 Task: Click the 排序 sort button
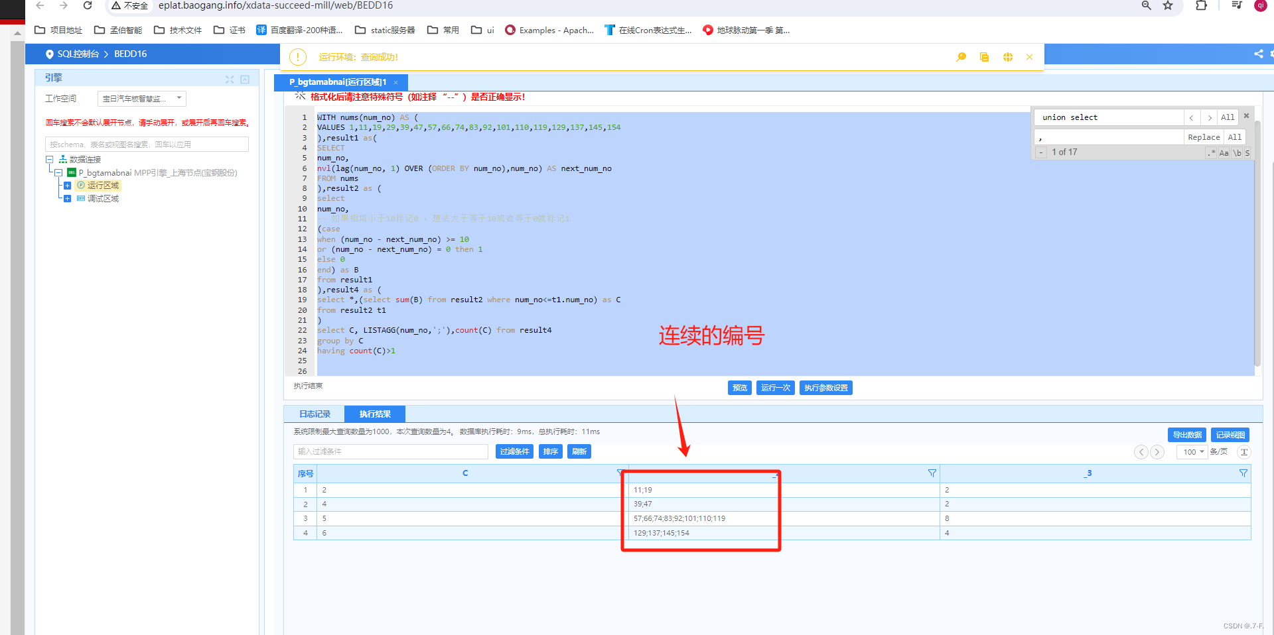(550, 451)
